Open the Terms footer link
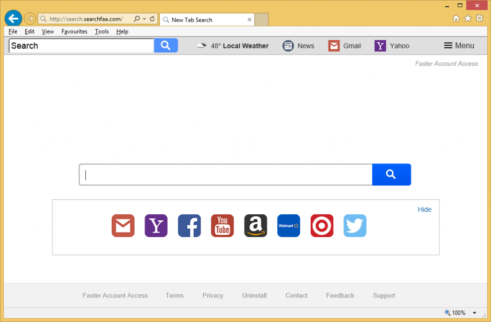This screenshot has height=322, width=491. 175,295
